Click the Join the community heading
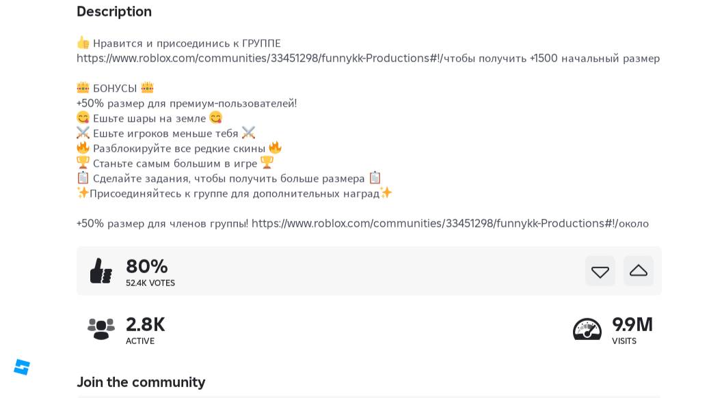709x398 pixels. [141, 382]
